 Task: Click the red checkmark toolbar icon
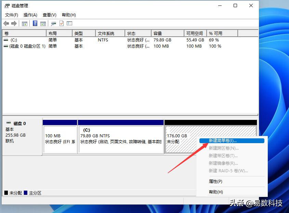pos(62,23)
